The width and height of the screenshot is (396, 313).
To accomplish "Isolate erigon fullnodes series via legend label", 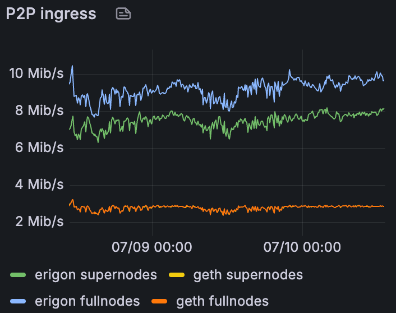I will click(87, 301).
